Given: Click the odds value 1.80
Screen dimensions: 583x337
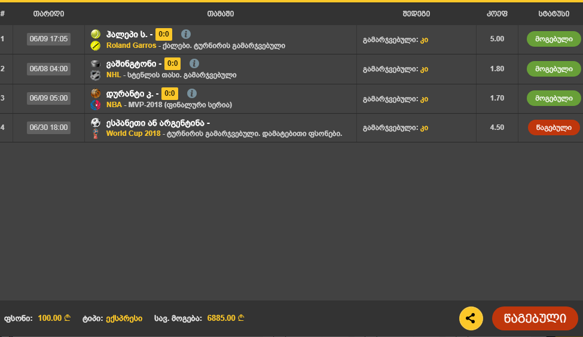Looking at the screenshot, I should coord(497,68).
